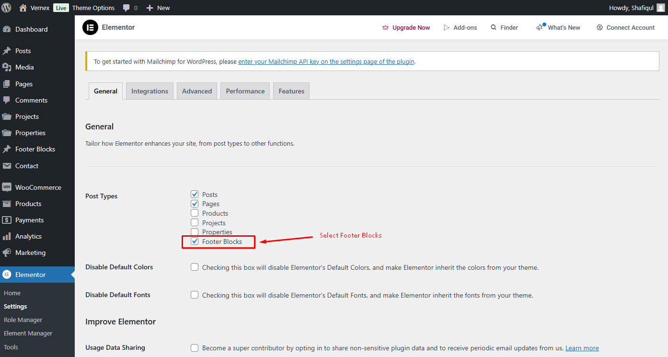This screenshot has width=668, height=357.
Task: Uncheck the Posts post type checkbox
Action: pyautogui.click(x=195, y=194)
